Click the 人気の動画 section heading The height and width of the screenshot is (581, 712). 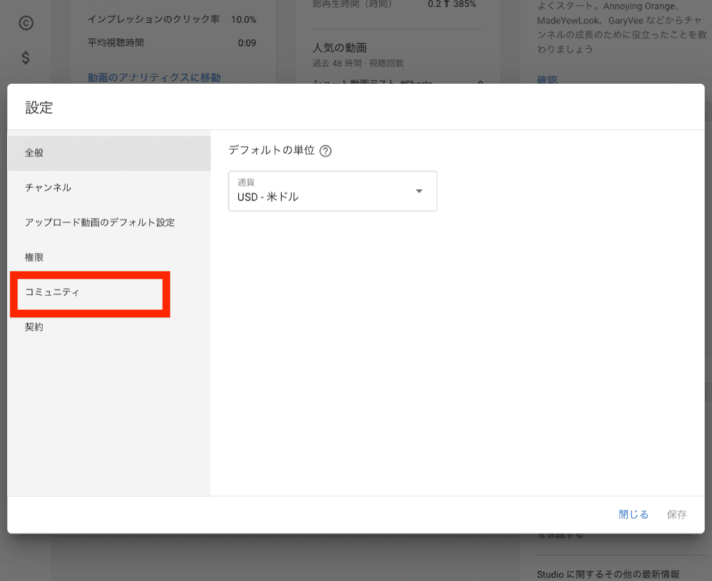340,48
